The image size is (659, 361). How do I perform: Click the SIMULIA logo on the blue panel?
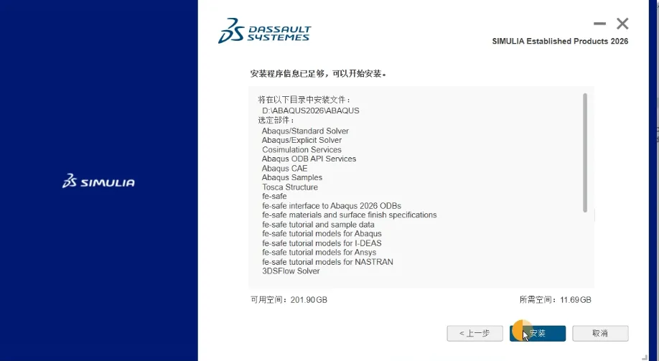click(x=98, y=181)
